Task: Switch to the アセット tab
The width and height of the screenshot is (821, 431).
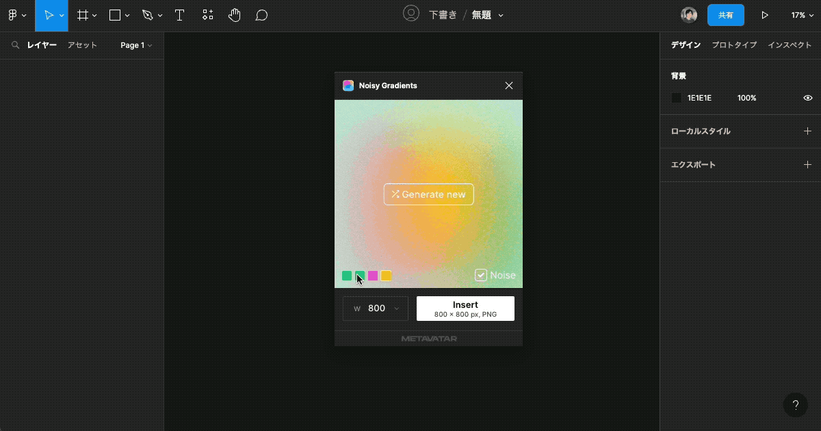Action: point(82,45)
